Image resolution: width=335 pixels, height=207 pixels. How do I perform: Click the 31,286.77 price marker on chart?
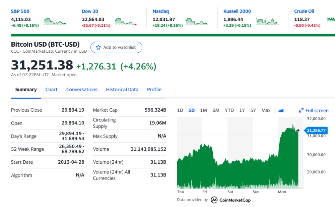click(x=316, y=131)
